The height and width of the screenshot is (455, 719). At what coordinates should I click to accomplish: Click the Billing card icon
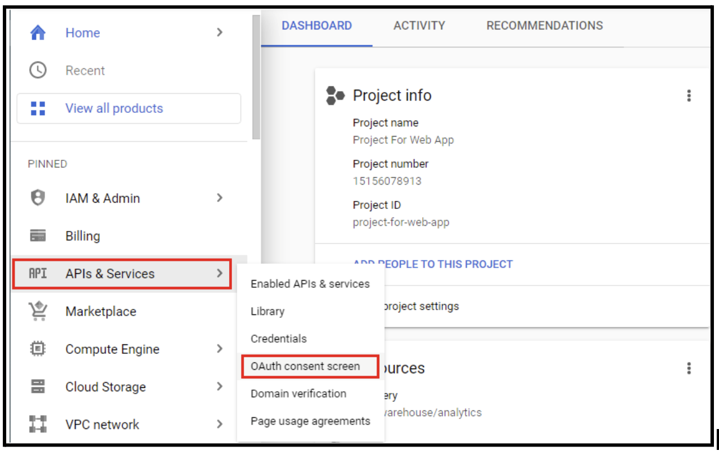(x=37, y=236)
